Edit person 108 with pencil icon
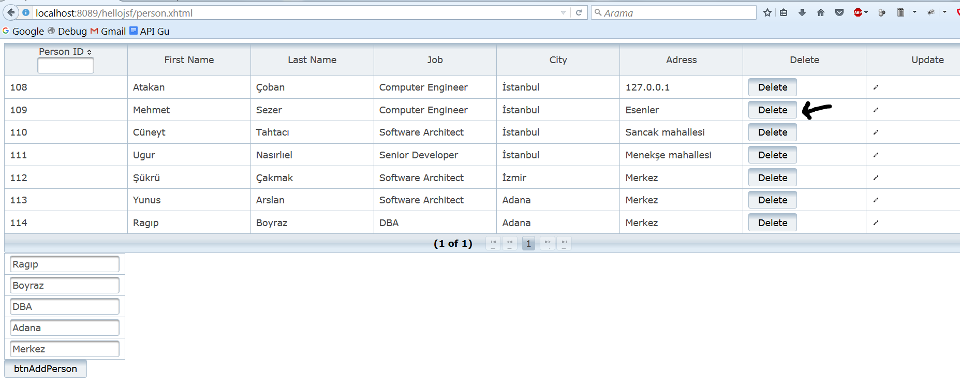The width and height of the screenshot is (960, 386). point(876,87)
